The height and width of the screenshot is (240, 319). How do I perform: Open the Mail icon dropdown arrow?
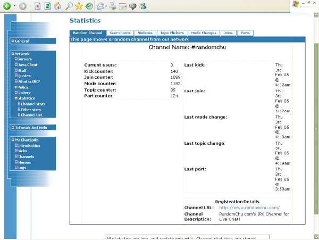[106, 6]
